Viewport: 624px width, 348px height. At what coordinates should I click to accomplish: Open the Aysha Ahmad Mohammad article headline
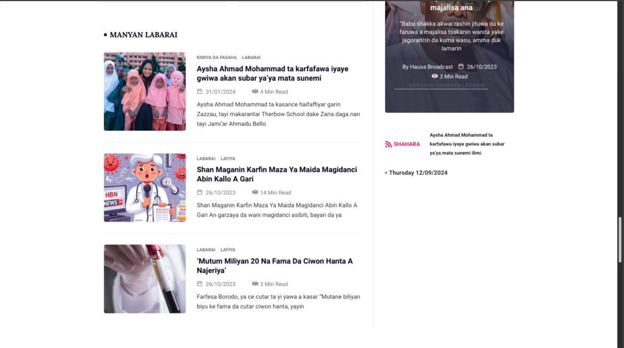pyautogui.click(x=272, y=74)
